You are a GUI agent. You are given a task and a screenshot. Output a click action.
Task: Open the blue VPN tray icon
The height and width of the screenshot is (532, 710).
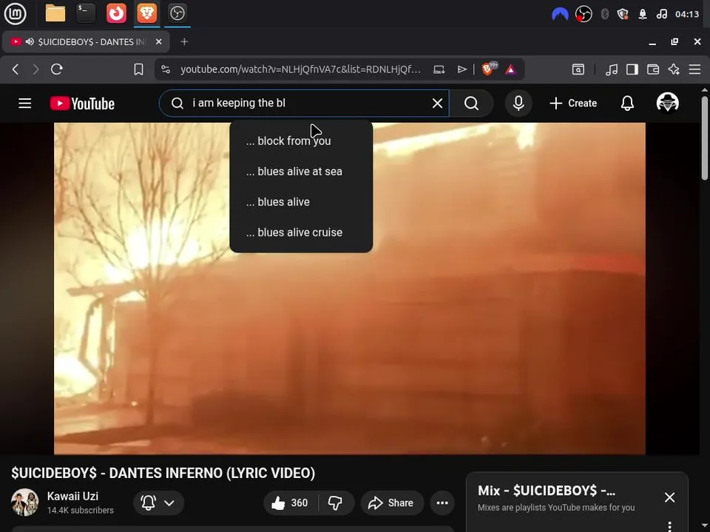(x=560, y=15)
